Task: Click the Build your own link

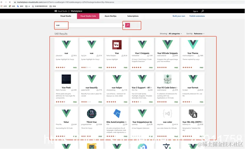Action: pos(179,16)
